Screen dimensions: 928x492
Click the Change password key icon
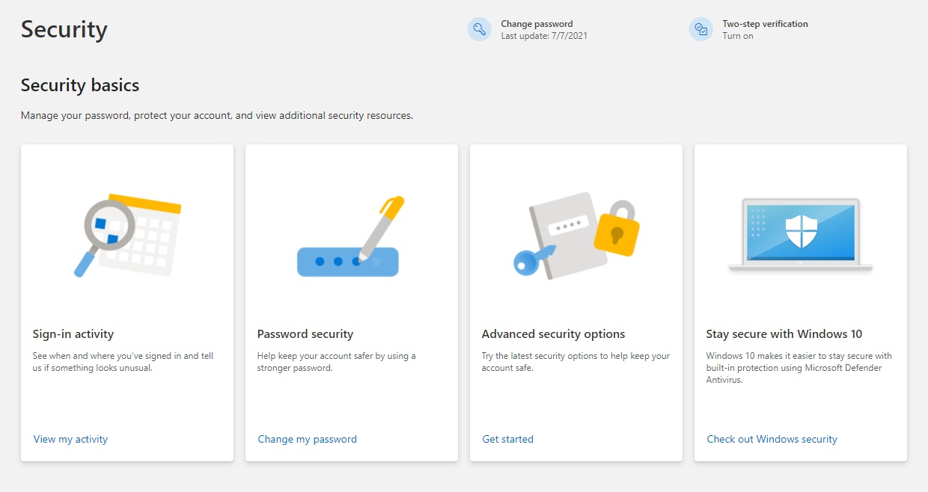tap(479, 29)
